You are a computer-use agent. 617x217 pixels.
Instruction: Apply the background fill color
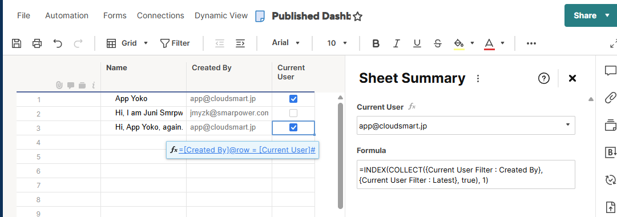click(459, 44)
